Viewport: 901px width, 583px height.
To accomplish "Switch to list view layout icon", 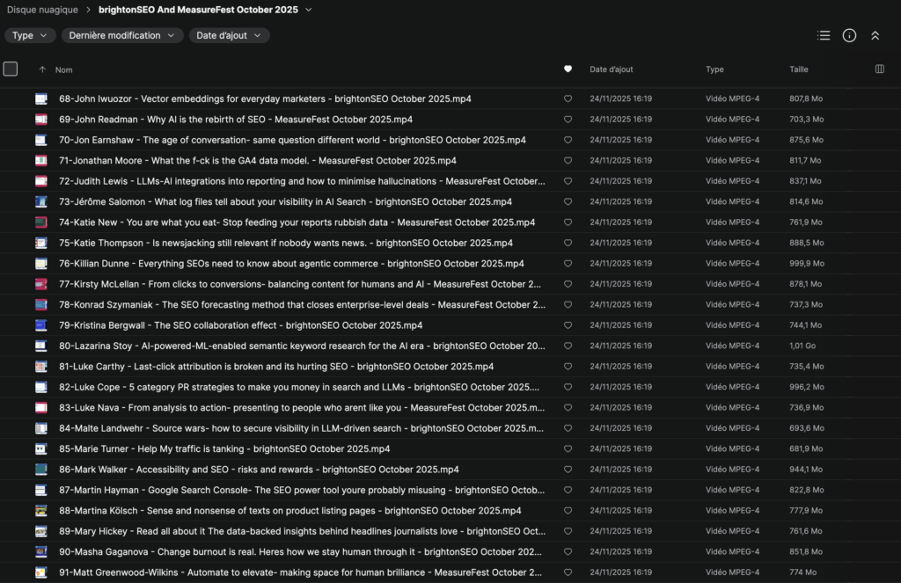I will pos(824,36).
